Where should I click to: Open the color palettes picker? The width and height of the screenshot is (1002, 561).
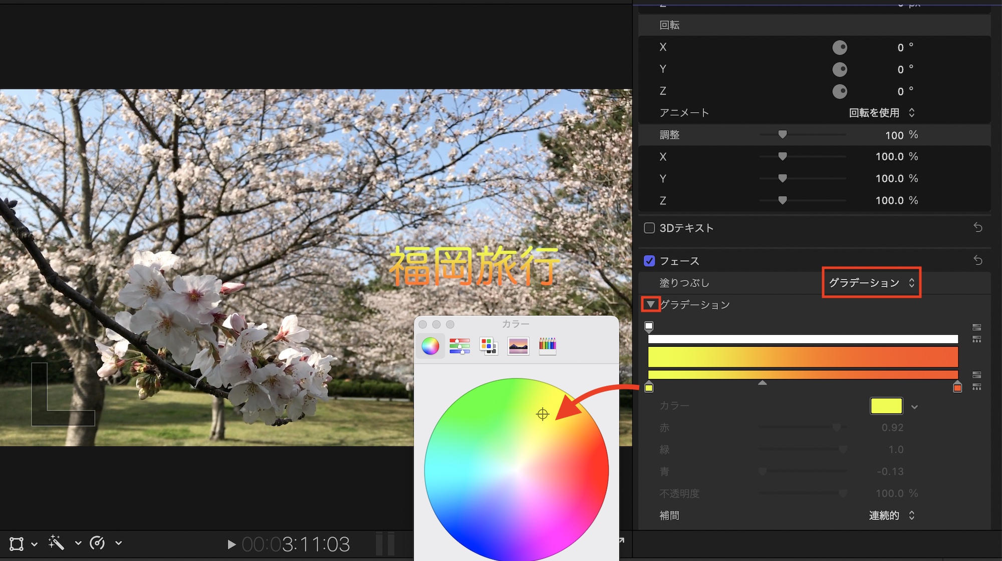tap(488, 346)
